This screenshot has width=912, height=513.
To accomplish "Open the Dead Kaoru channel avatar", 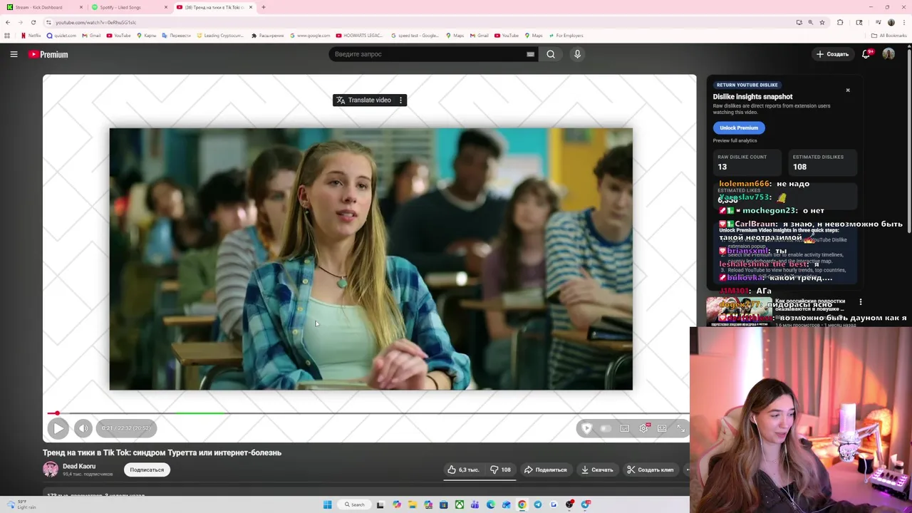I will tap(51, 469).
